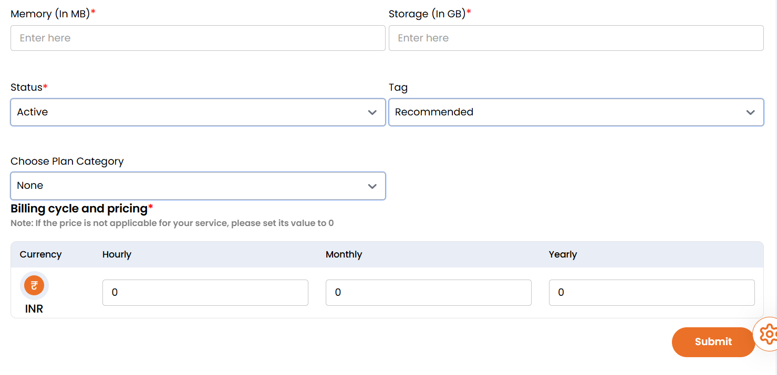Image resolution: width=777 pixels, height=375 pixels.
Task: Open the settings gear icon
Action: pyautogui.click(x=768, y=334)
